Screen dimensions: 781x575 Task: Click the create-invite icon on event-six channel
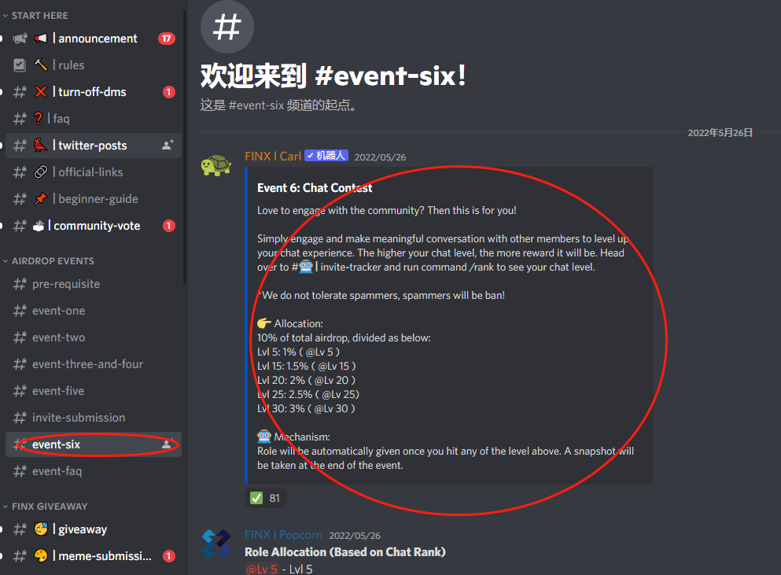coord(168,444)
